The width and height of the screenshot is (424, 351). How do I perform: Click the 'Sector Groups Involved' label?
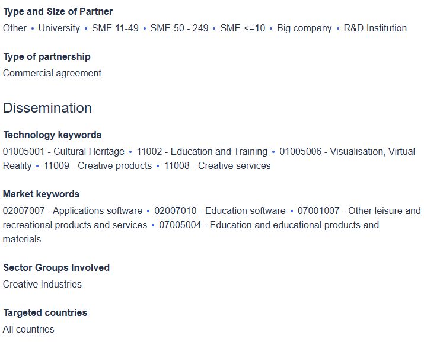pyautogui.click(x=56, y=267)
